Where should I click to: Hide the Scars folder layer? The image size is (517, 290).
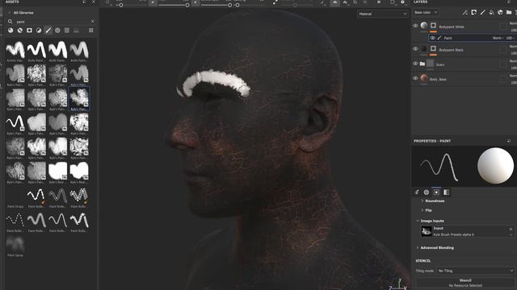[415, 64]
